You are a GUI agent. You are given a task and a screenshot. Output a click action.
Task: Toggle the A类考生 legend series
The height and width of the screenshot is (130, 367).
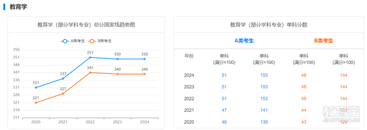tap(73, 41)
